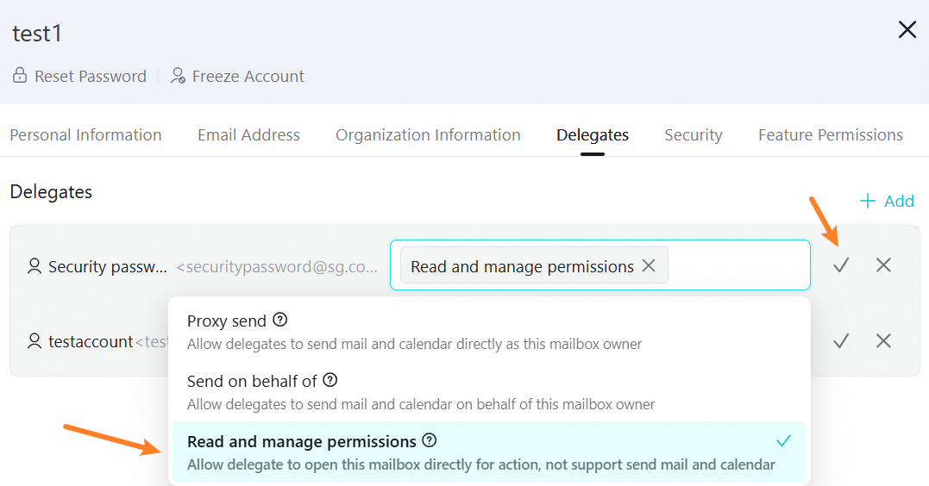This screenshot has height=486, width=929.
Task: Click the Reset Password link
Action: [79, 77]
